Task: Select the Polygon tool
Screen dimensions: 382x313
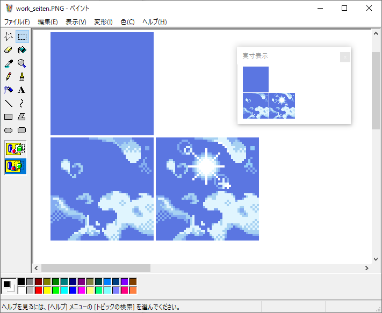Action: [21, 117]
